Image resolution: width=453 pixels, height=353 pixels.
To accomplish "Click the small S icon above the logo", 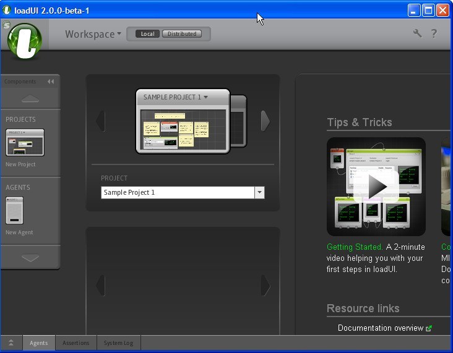I will (x=6, y=25).
